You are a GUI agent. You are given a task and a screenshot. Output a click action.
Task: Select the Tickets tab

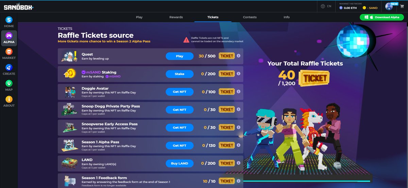point(213,17)
